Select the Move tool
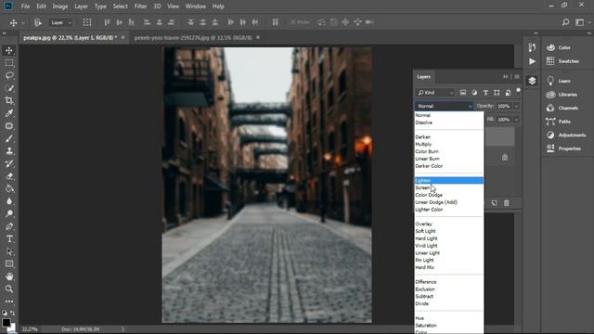This screenshot has width=594, height=334. (9, 50)
